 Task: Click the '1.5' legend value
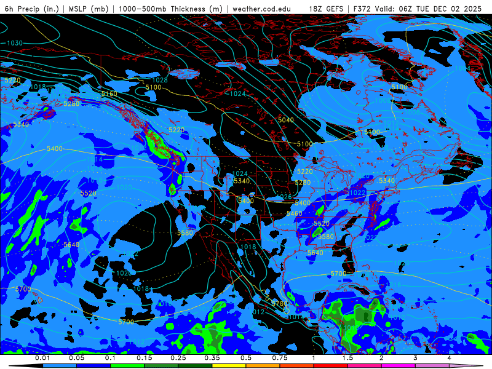pyautogui.click(x=347, y=358)
